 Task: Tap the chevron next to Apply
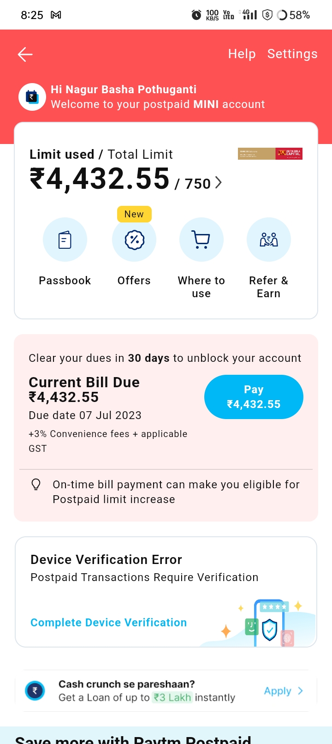(x=301, y=691)
